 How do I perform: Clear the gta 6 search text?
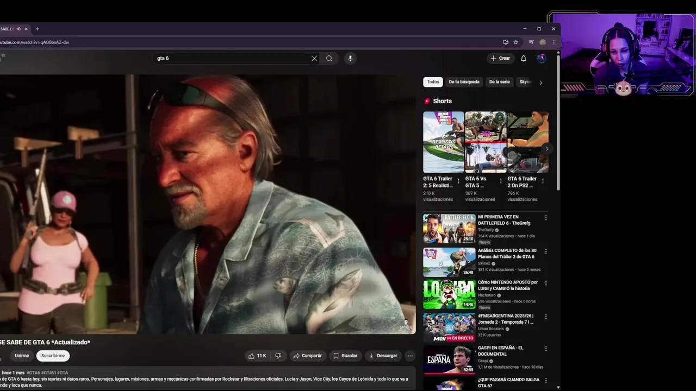click(x=314, y=58)
